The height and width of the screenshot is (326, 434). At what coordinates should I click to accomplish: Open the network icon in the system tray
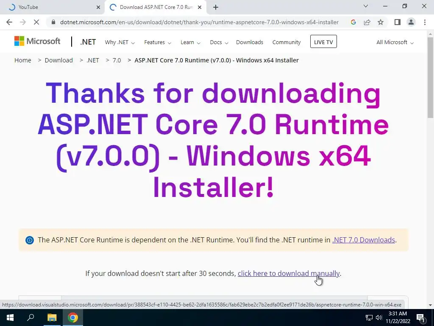tap(369, 318)
